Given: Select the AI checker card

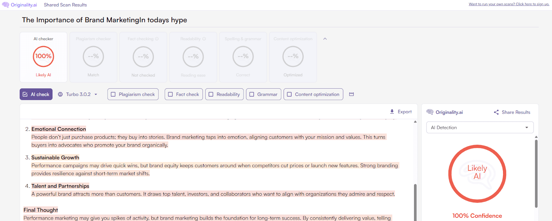Looking at the screenshot, I should click(43, 57).
